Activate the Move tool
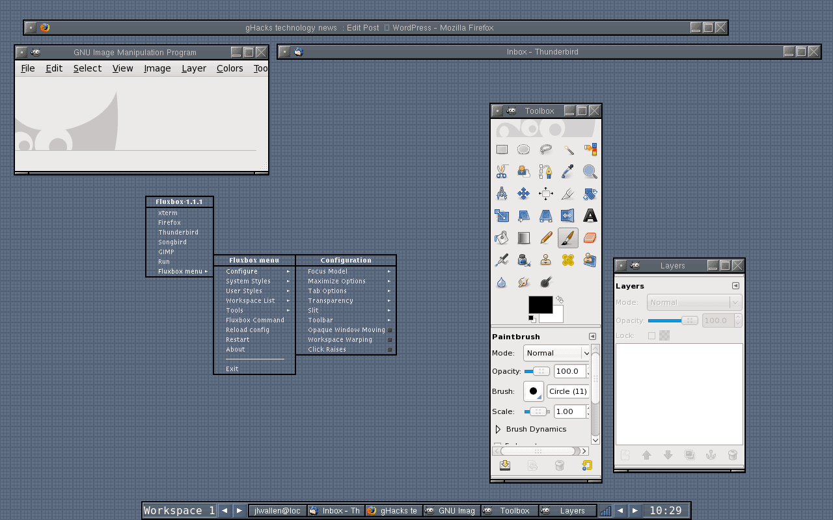 [x=523, y=194]
